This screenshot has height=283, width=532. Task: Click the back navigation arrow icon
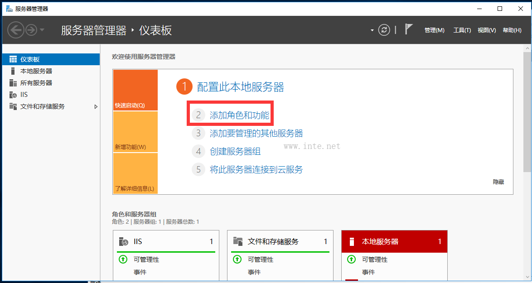[x=15, y=30]
